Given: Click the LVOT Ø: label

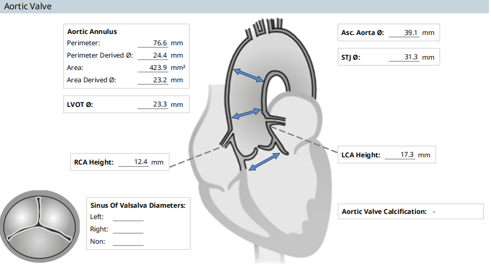Looking at the screenshot, I should pyautogui.click(x=80, y=104).
